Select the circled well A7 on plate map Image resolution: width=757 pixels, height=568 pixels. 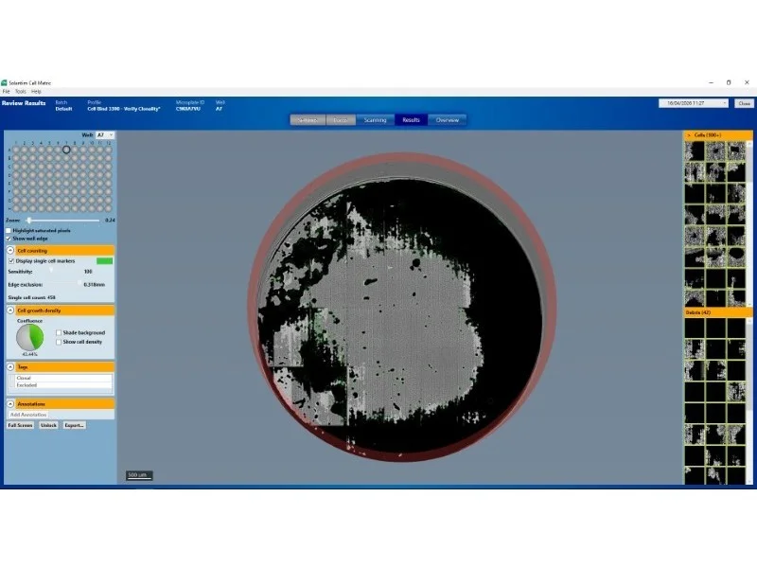point(66,150)
